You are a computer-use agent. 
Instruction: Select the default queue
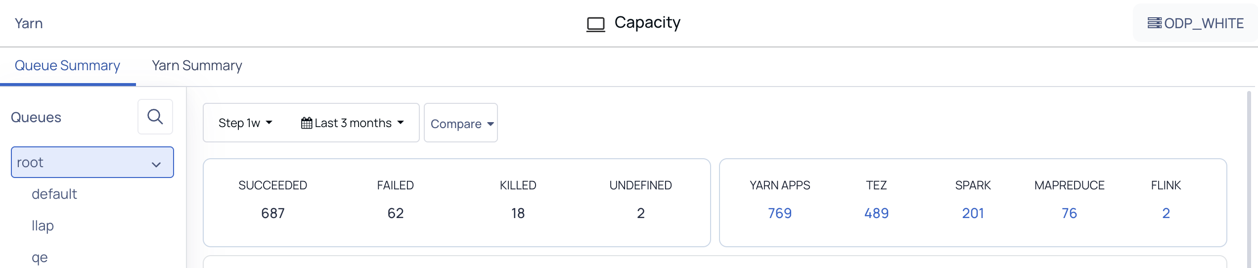54,194
